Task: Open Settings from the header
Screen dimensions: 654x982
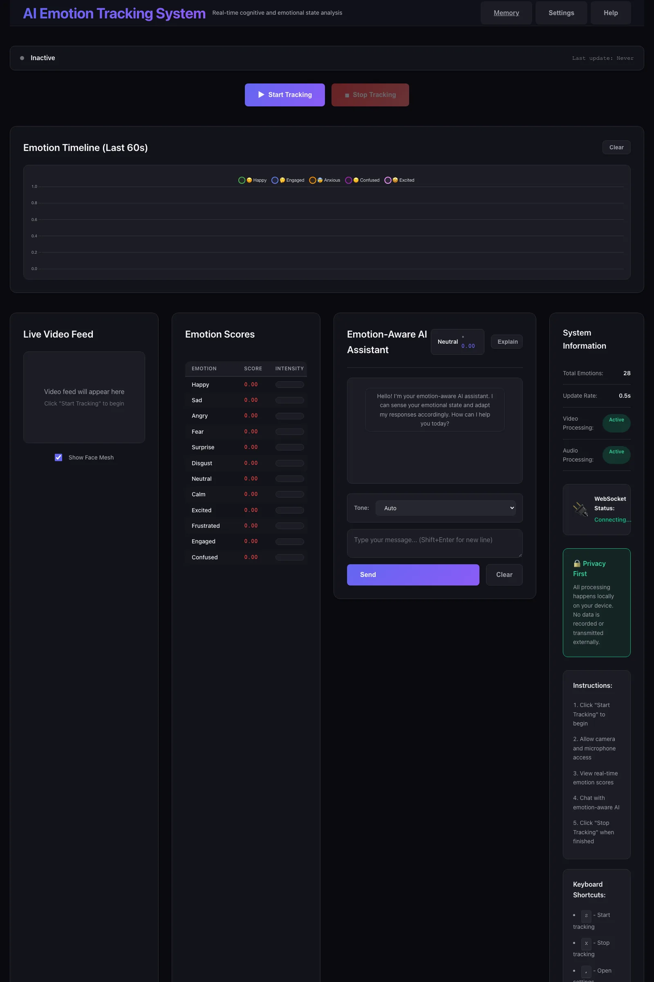Action: tap(561, 13)
